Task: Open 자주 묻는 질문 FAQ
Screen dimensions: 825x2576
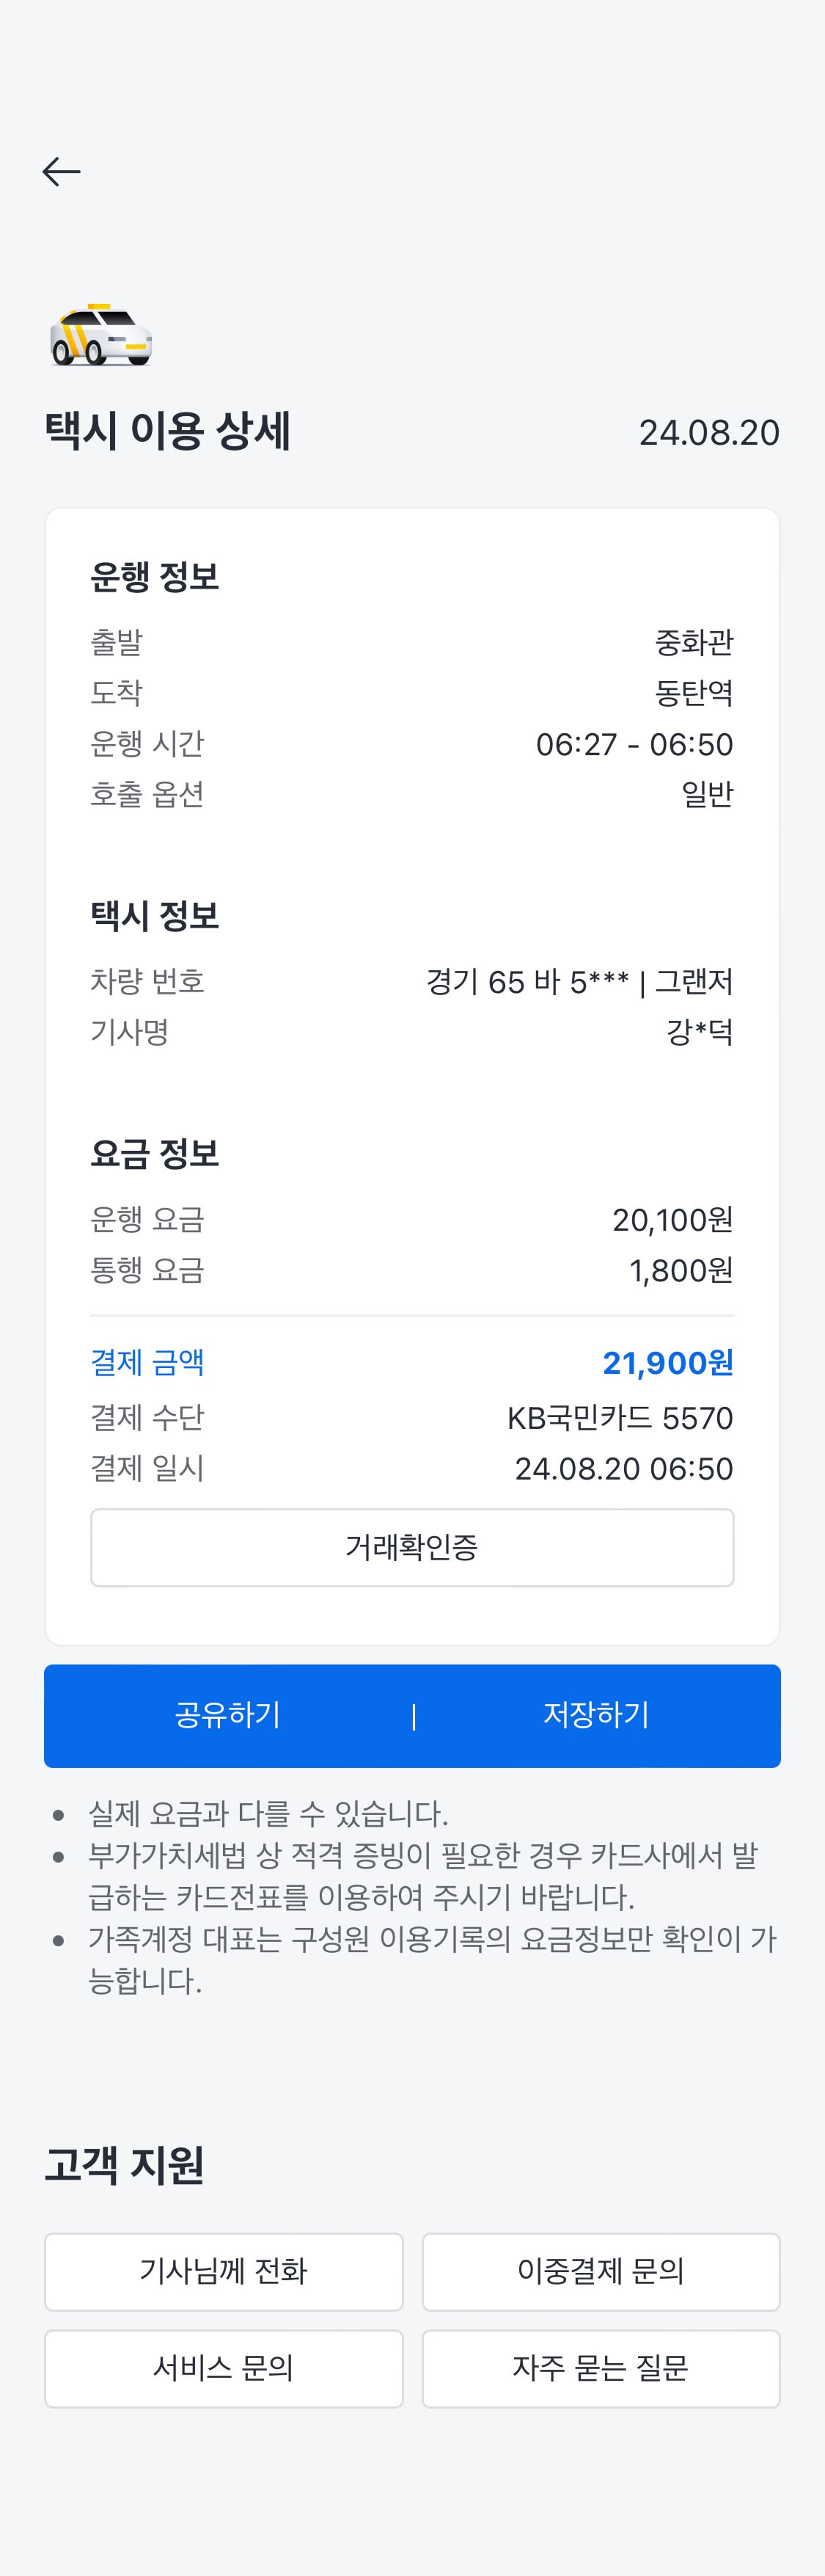Action: 601,2368
